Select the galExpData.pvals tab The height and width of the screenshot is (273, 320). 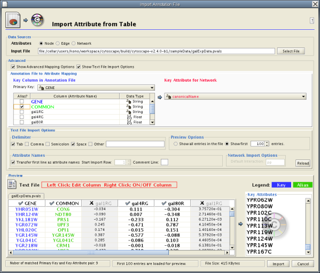(26, 196)
